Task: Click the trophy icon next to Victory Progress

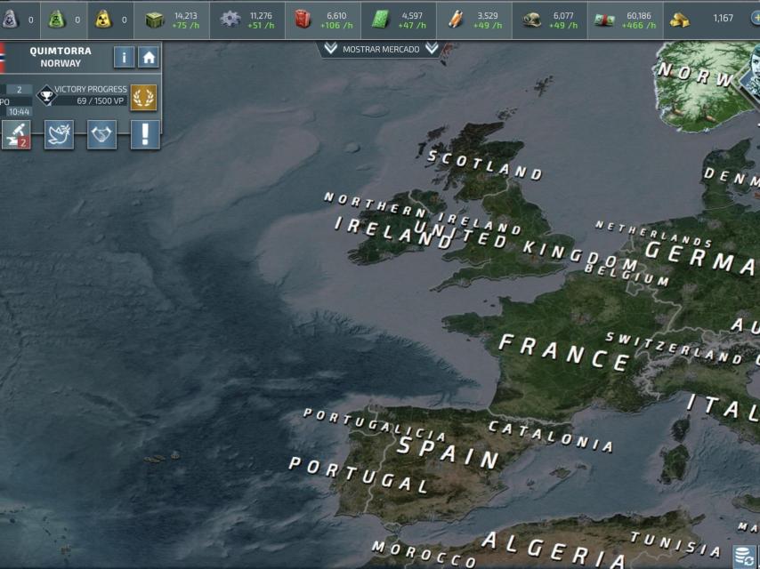Action: pyautogui.click(x=47, y=95)
